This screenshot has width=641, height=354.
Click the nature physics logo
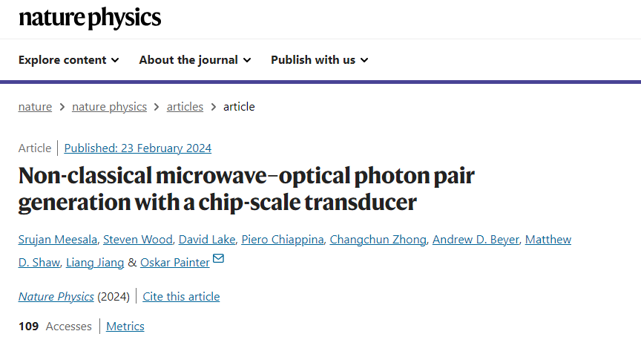[x=90, y=19]
